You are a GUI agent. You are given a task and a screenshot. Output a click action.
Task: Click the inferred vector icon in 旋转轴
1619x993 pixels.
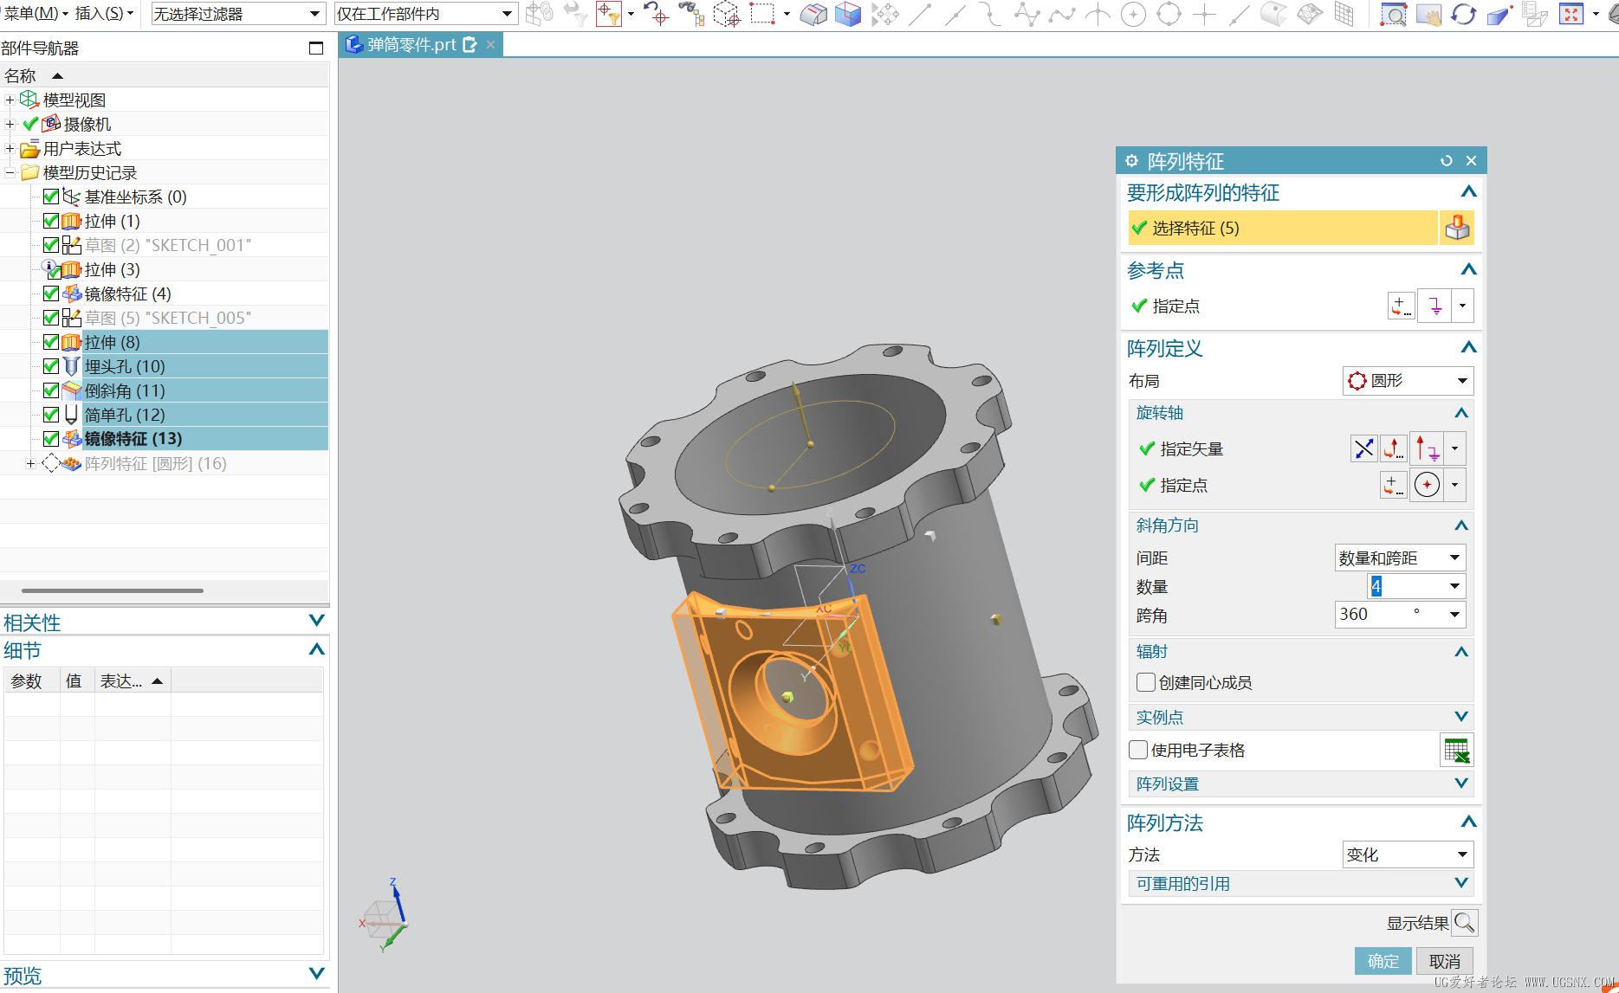pyautogui.click(x=1427, y=448)
